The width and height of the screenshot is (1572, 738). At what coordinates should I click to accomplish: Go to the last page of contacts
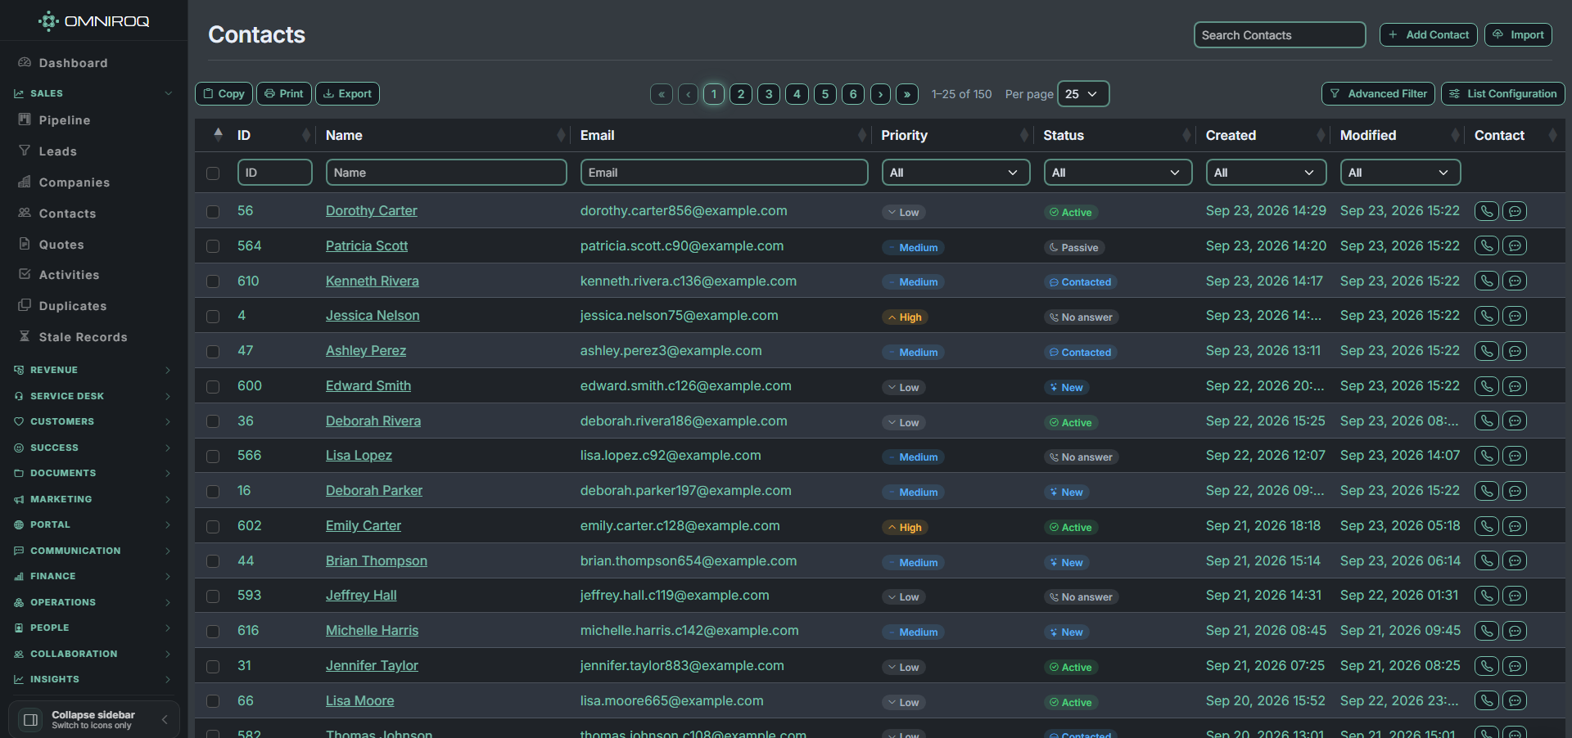[x=907, y=94]
